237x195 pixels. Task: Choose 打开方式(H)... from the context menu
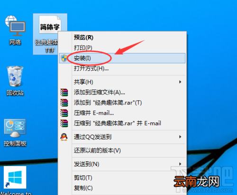(x=122, y=68)
